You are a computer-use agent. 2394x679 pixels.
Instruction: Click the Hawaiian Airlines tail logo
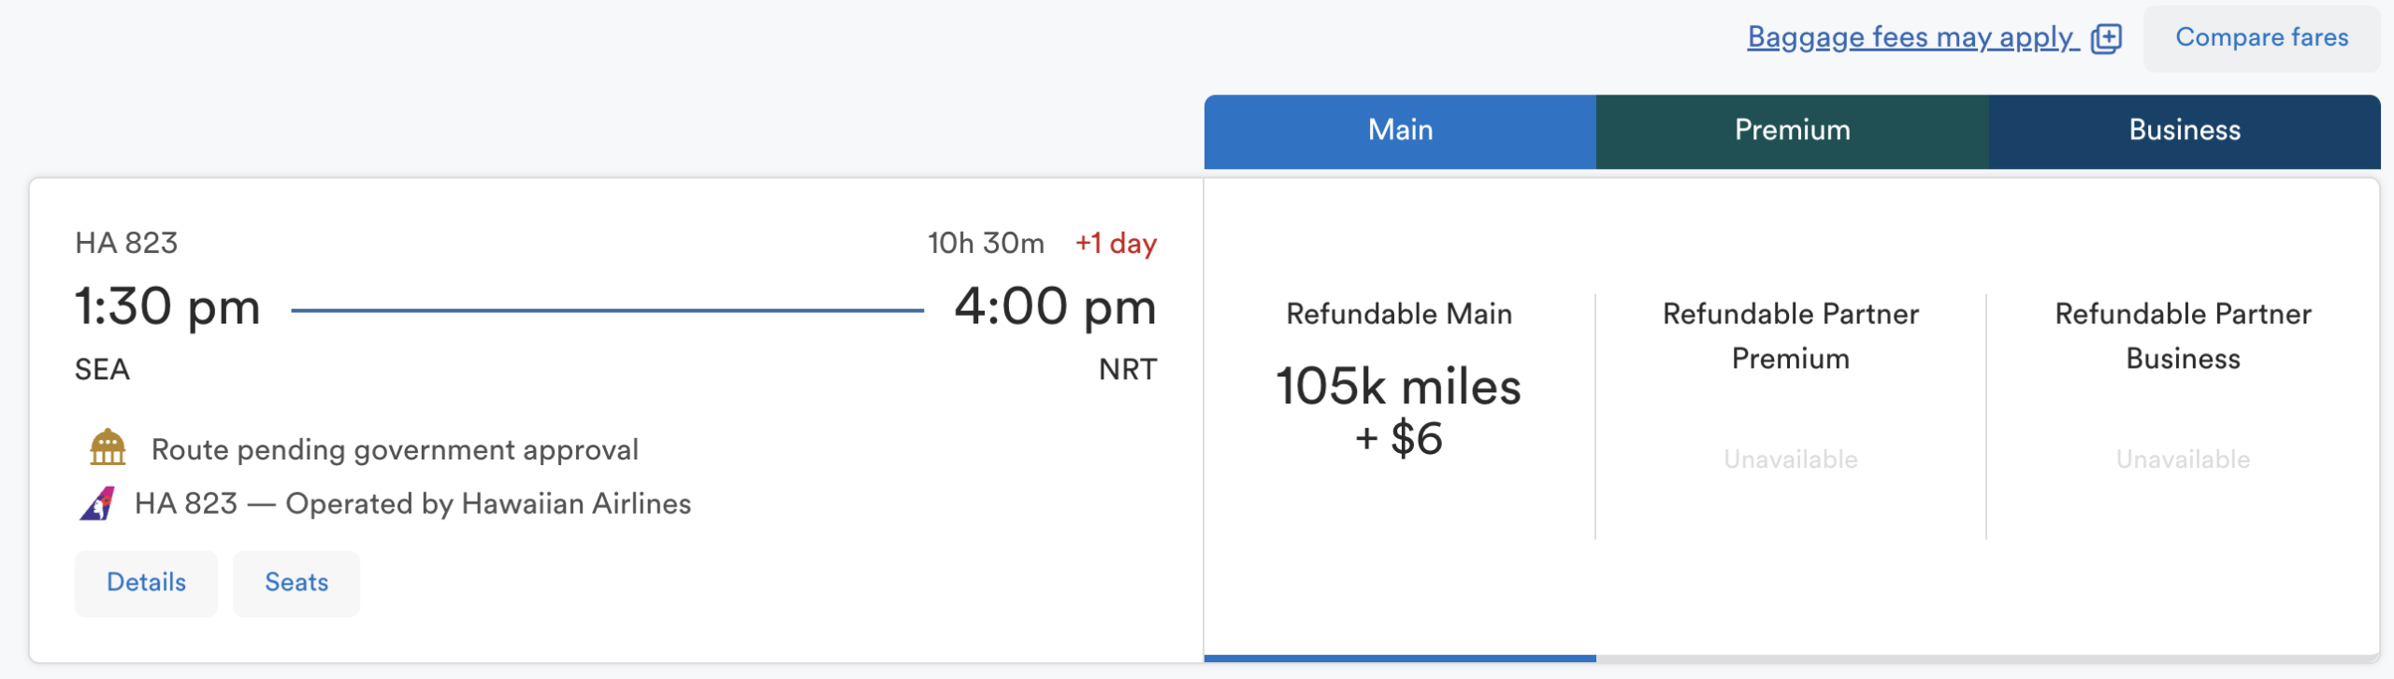97,503
